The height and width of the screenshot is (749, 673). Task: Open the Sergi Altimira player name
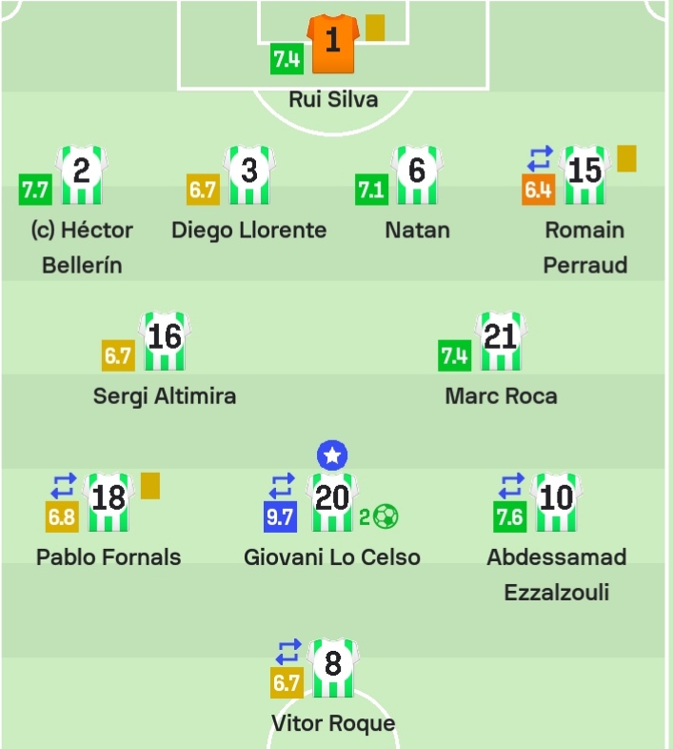point(164,396)
